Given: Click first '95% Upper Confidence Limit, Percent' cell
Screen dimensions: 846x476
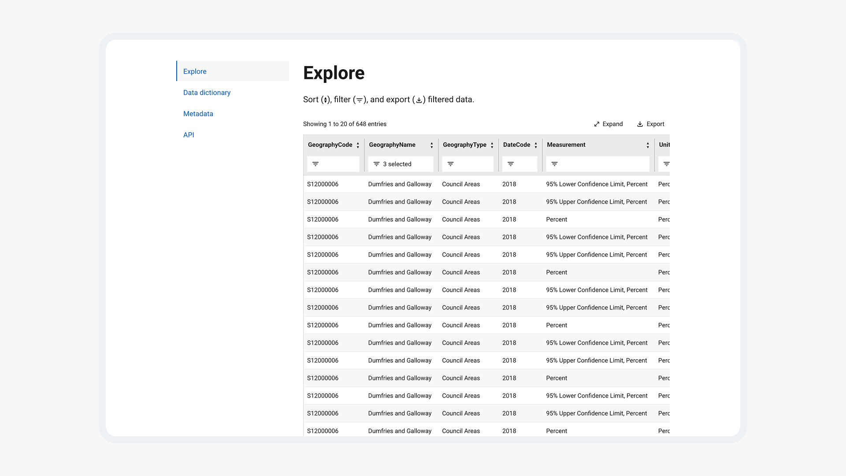Looking at the screenshot, I should (x=597, y=202).
